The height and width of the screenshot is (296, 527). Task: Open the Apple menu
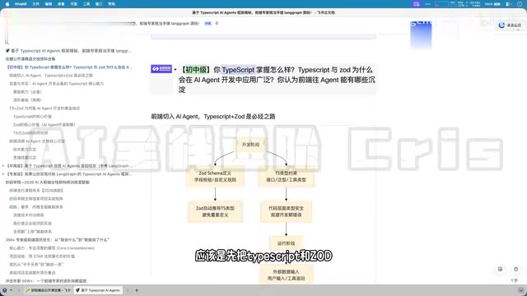[x=7, y=4]
